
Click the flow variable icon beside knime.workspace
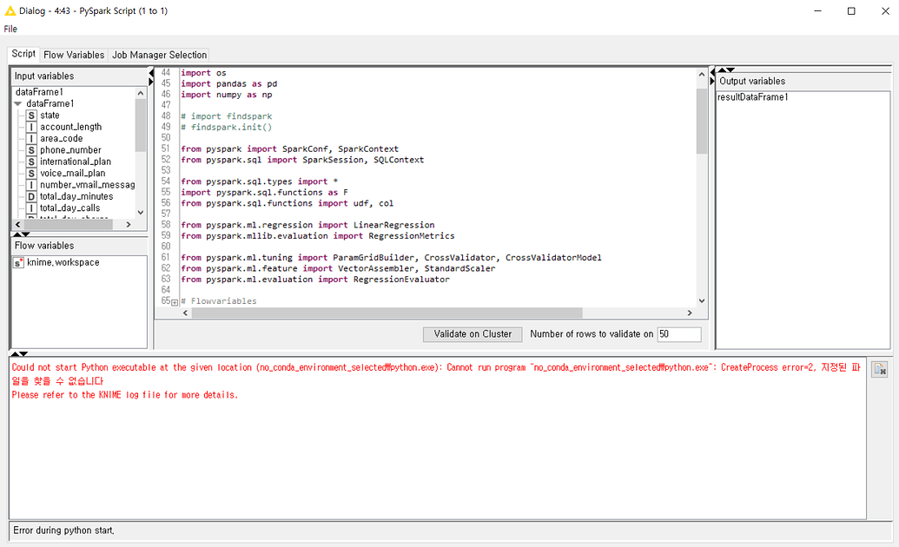[x=17, y=262]
